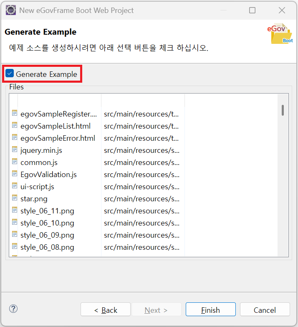The image size is (298, 327).
Task: Click the path cell of jquery.min.js row
Action: coord(142,150)
